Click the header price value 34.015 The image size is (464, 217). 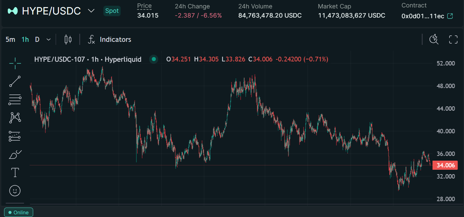tap(148, 15)
